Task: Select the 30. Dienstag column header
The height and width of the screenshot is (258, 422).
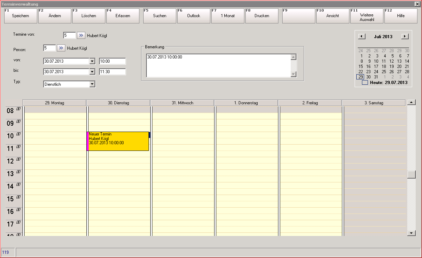Action: [118, 103]
